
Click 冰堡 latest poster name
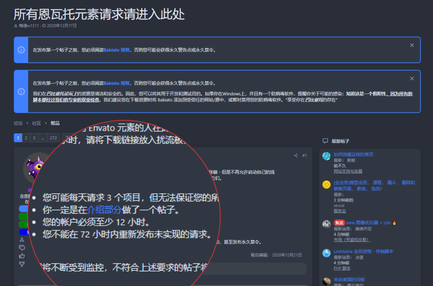pos(359,257)
